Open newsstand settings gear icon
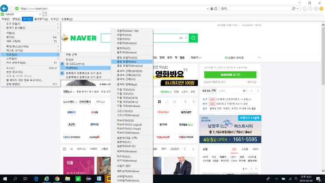The image size is (325, 183). [175, 102]
